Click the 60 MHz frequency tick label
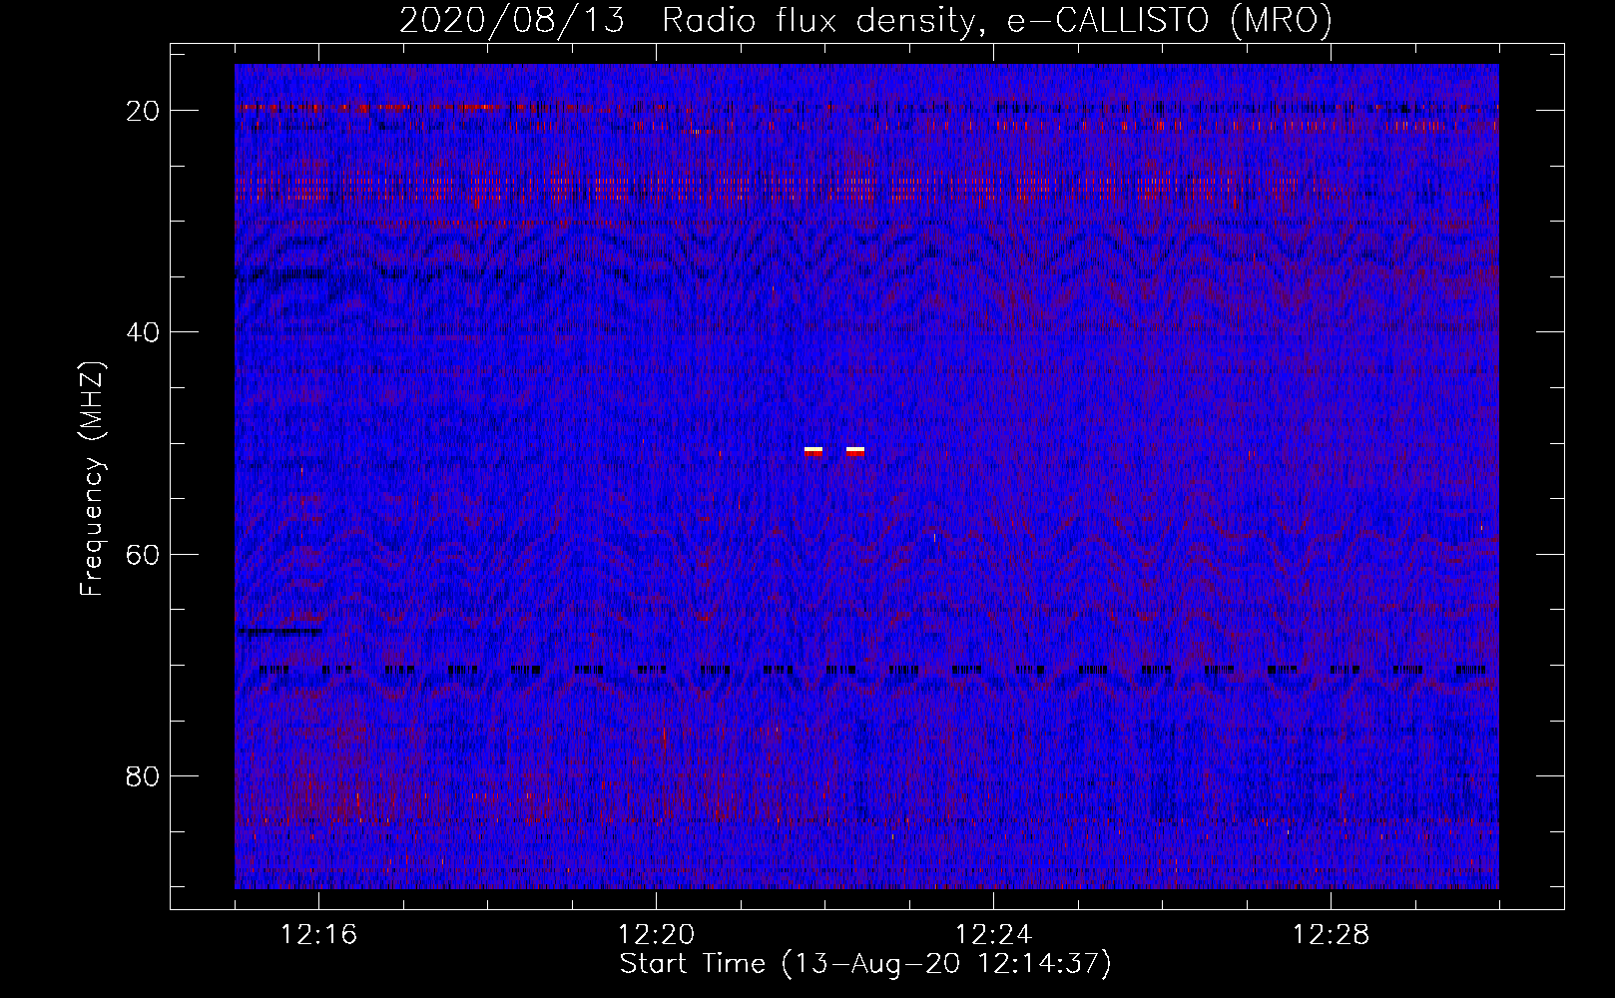1615x998 pixels. coord(144,555)
